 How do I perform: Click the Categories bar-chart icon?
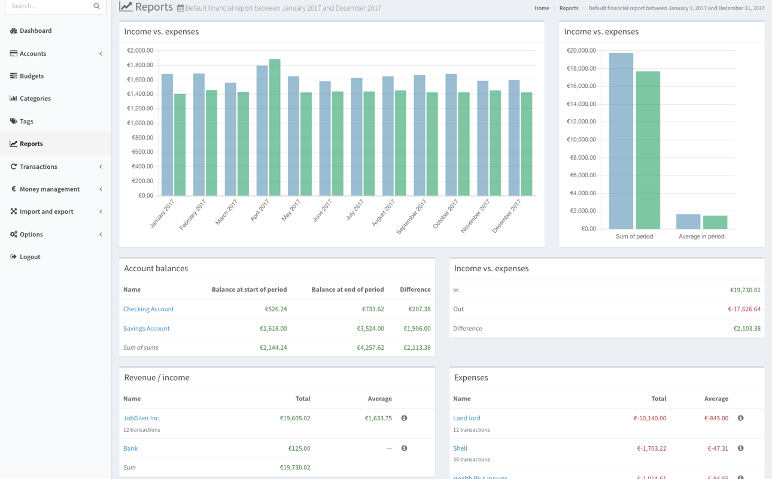pos(13,98)
